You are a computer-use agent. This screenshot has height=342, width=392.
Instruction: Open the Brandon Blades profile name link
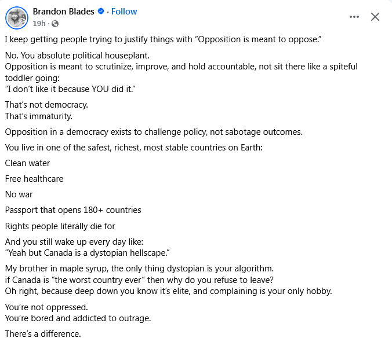pos(63,12)
